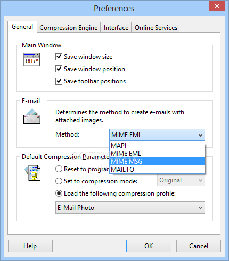Click the Main Window section icon
Image resolution: width=229 pixels, height=261 pixels.
coord(31,60)
